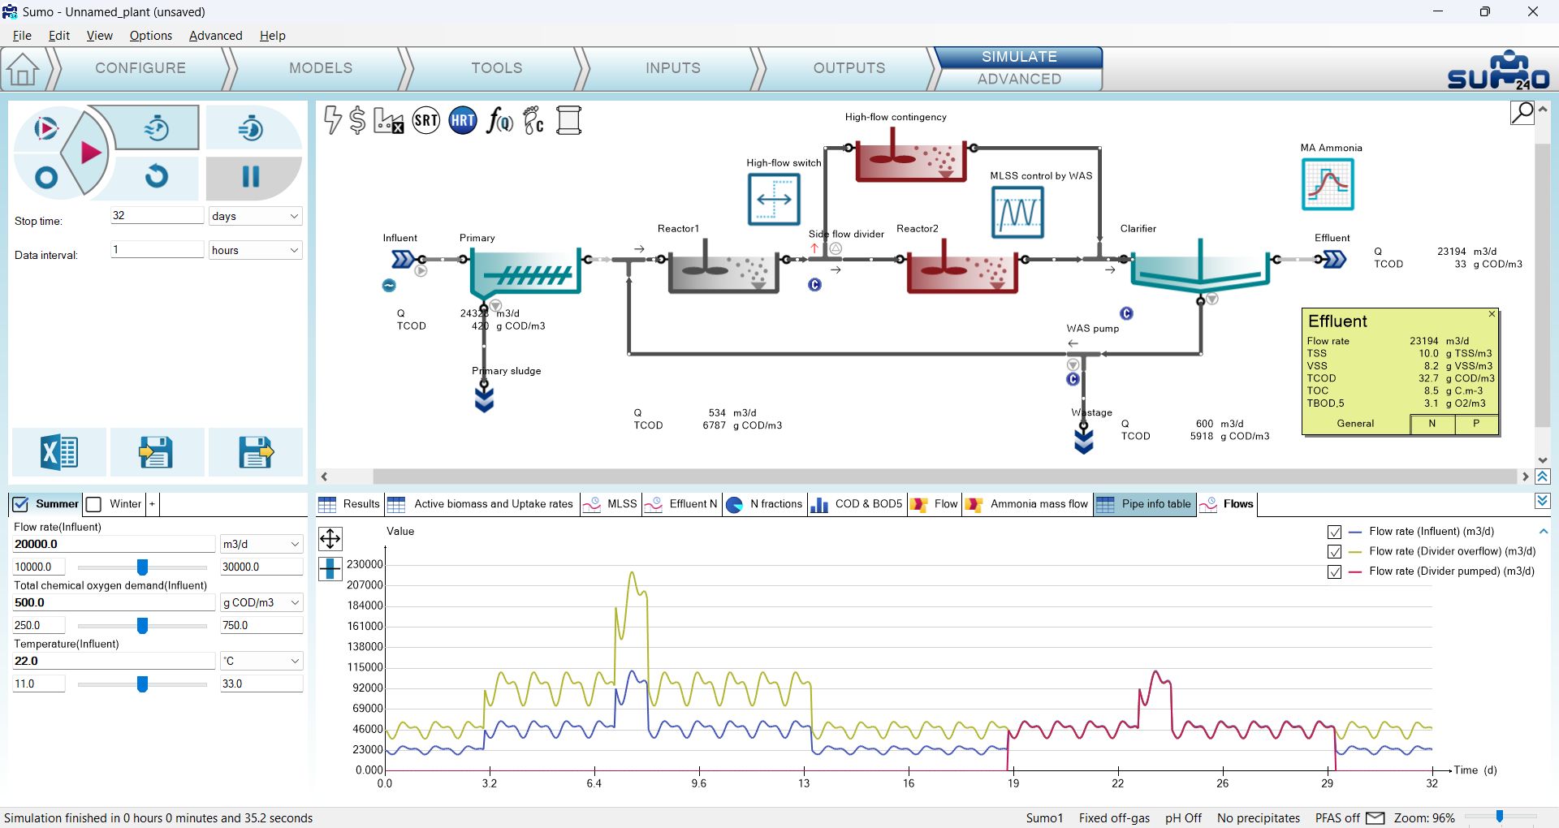Open the Advanced menu
The image size is (1559, 828).
click(x=215, y=36)
